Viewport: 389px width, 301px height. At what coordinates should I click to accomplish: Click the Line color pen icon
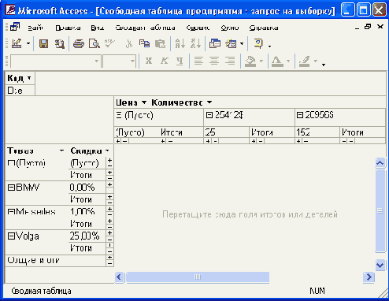(x=305, y=61)
